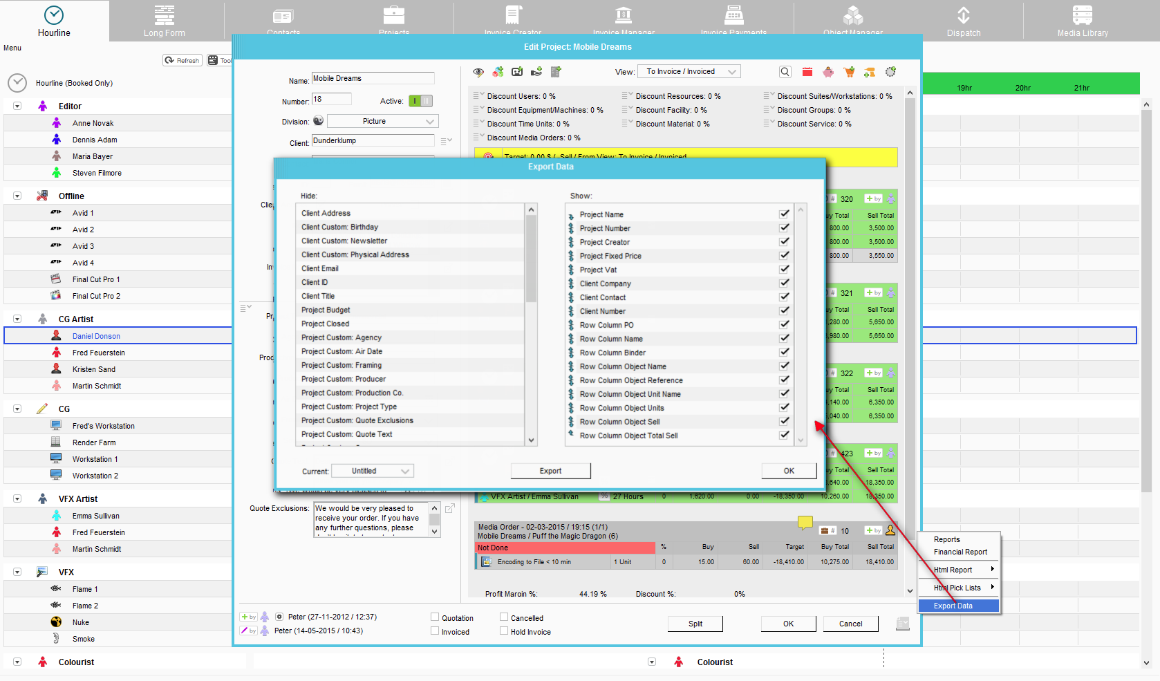Image resolution: width=1160 pixels, height=681 pixels.
Task: Click the piggy bank budget icon
Action: pyautogui.click(x=828, y=71)
